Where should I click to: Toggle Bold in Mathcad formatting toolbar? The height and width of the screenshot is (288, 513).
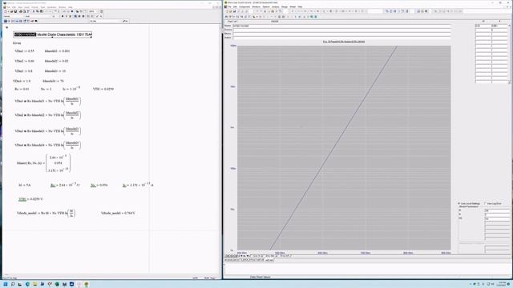[x=63, y=16]
